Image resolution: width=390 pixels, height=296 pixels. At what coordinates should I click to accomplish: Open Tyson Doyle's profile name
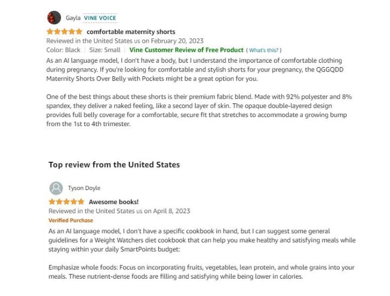click(84, 188)
